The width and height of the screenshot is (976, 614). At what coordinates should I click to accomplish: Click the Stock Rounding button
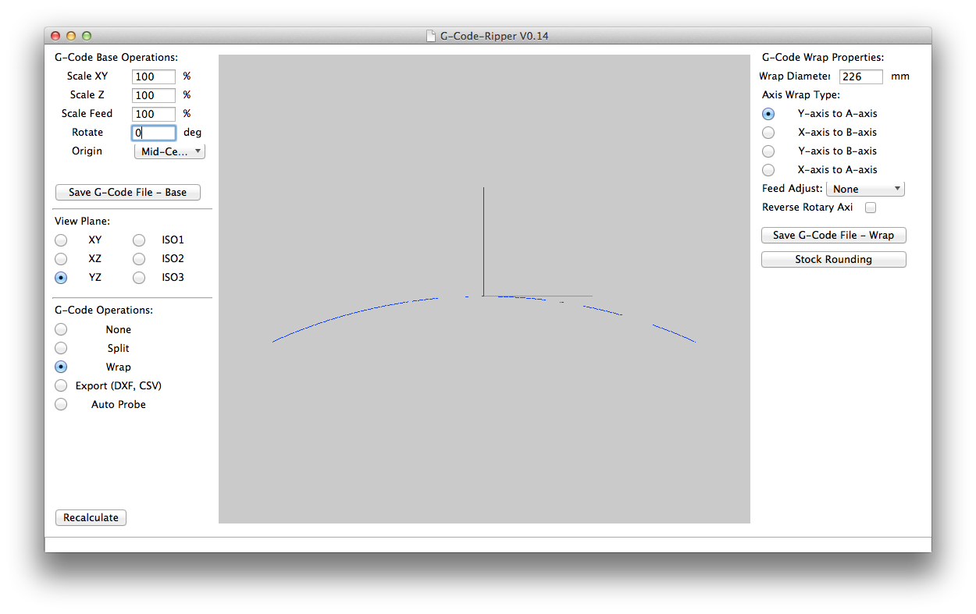834,259
